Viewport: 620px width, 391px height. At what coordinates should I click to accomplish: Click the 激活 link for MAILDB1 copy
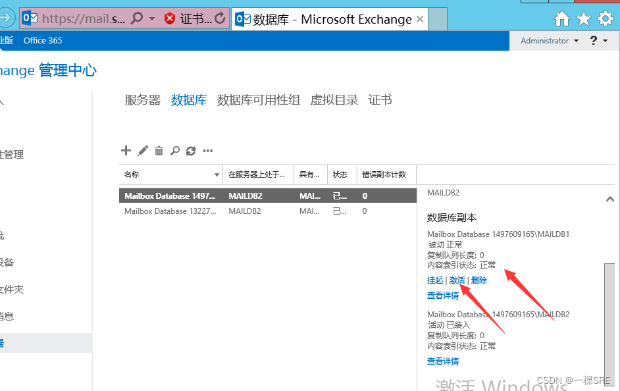coord(457,280)
